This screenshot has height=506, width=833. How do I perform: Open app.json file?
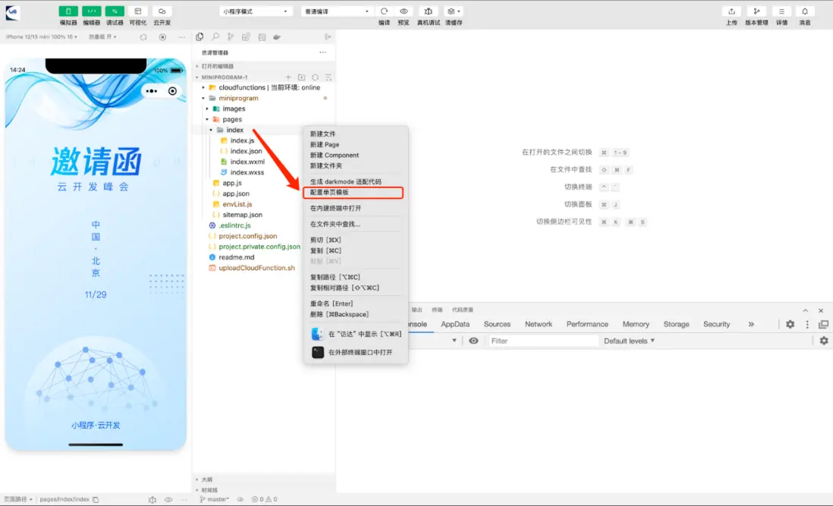[235, 193]
